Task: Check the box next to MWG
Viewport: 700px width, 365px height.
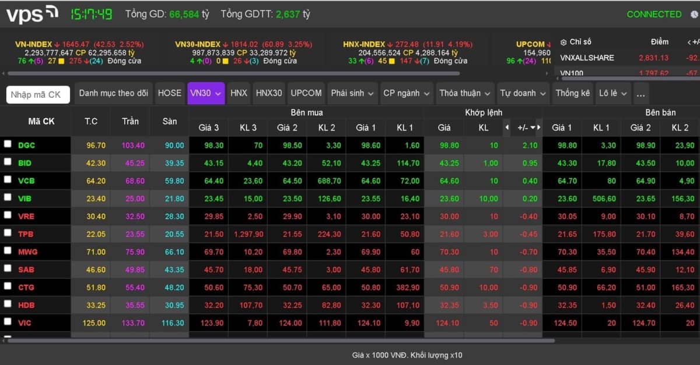Action: coord(8,250)
